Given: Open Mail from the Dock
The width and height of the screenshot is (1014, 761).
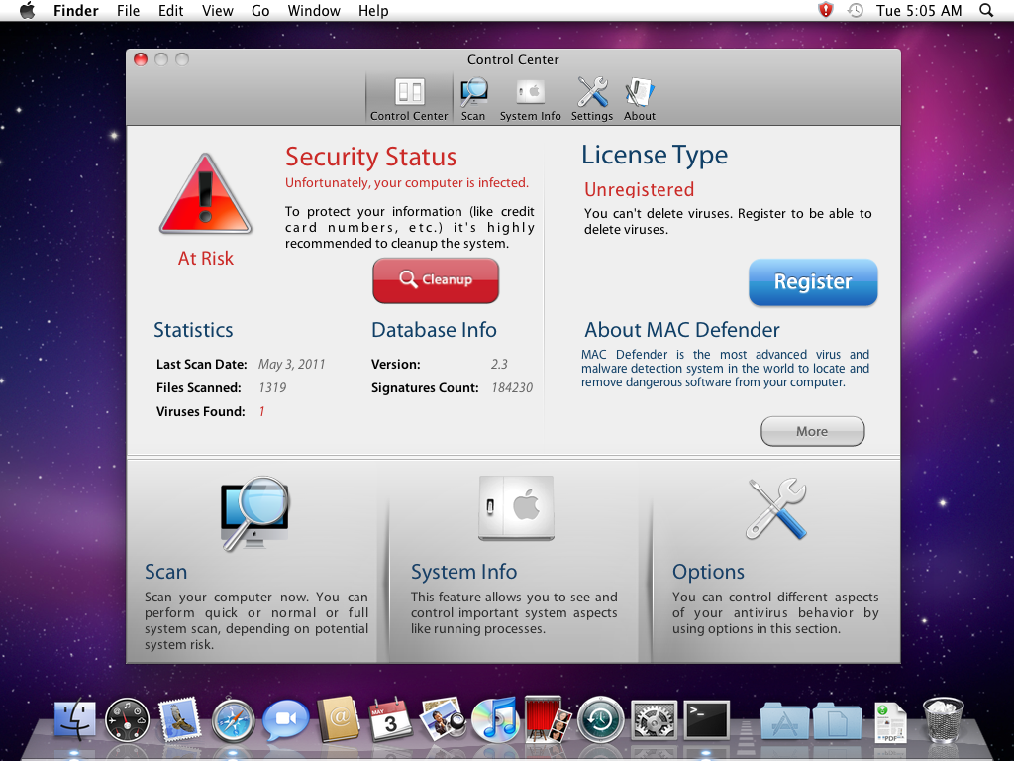Looking at the screenshot, I should 179,719.
